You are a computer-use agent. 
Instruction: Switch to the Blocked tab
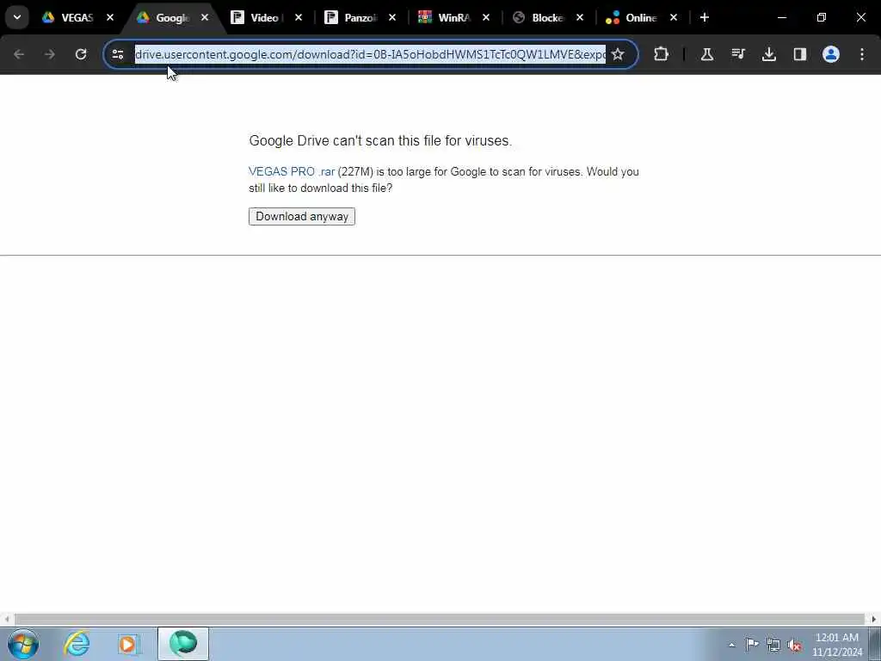click(x=548, y=17)
